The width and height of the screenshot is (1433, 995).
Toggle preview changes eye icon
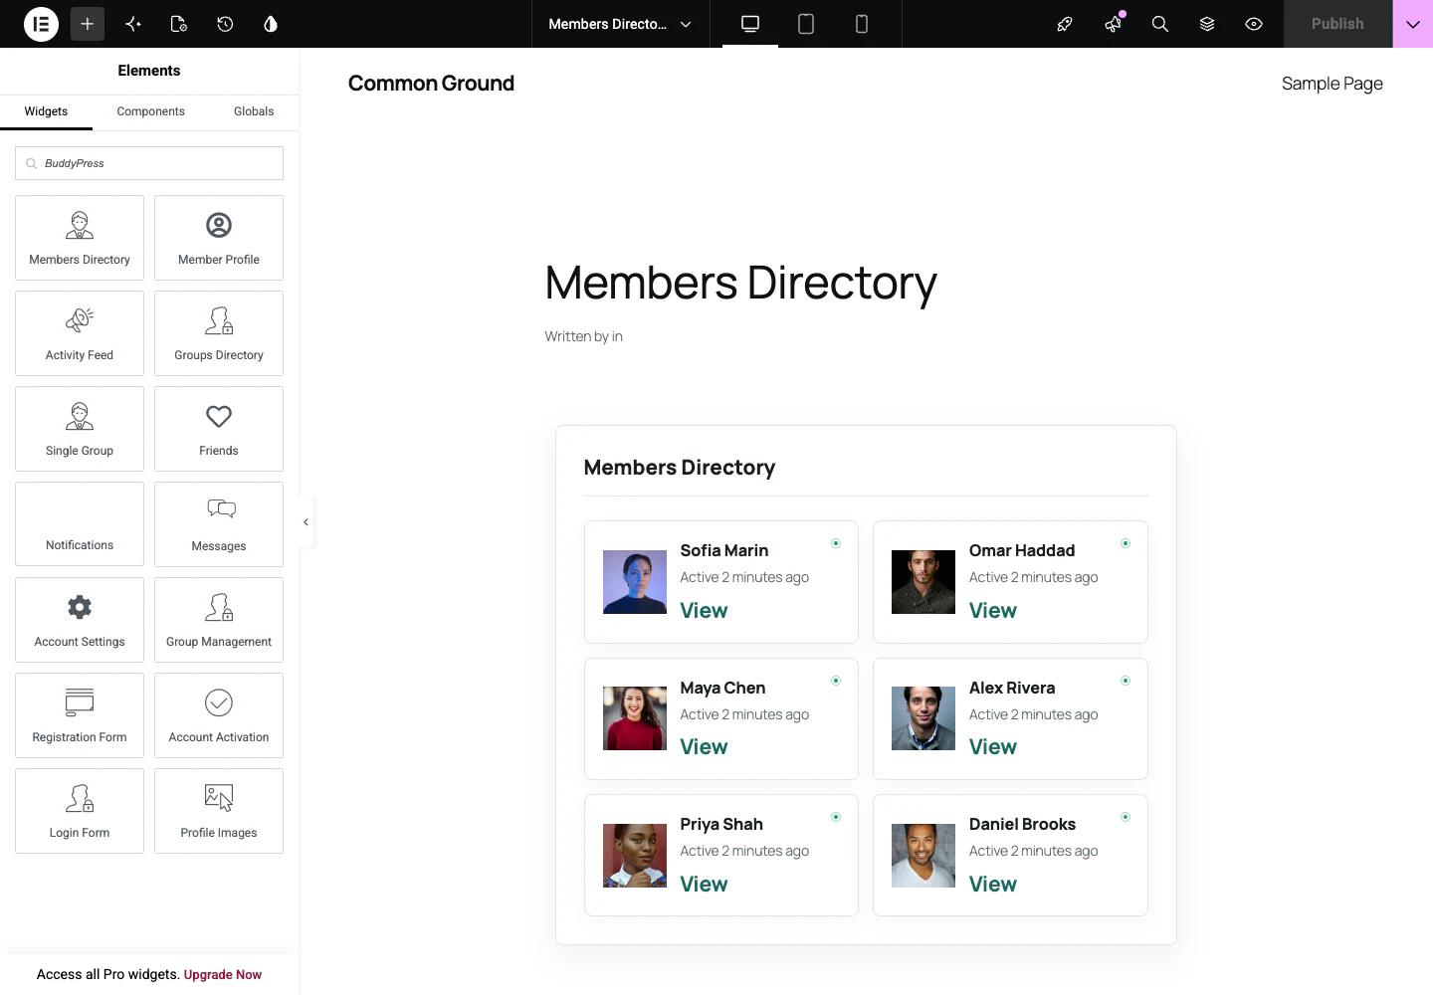[x=1254, y=24]
